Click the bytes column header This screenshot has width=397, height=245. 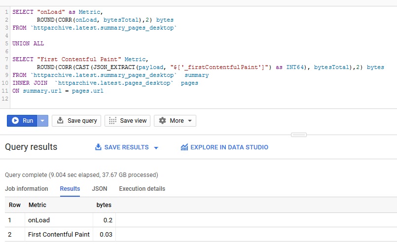pyautogui.click(x=104, y=205)
